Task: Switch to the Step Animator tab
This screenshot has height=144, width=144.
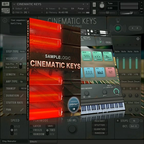Action: [x=14, y=141]
